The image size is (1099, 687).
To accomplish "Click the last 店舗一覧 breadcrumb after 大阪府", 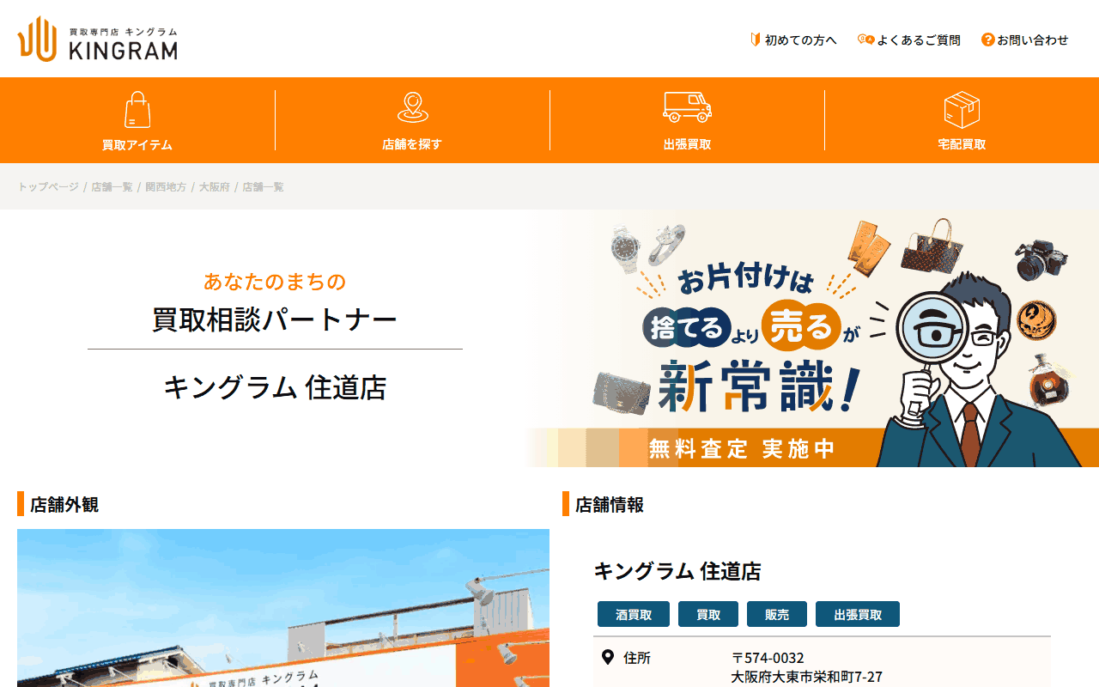I will (263, 186).
